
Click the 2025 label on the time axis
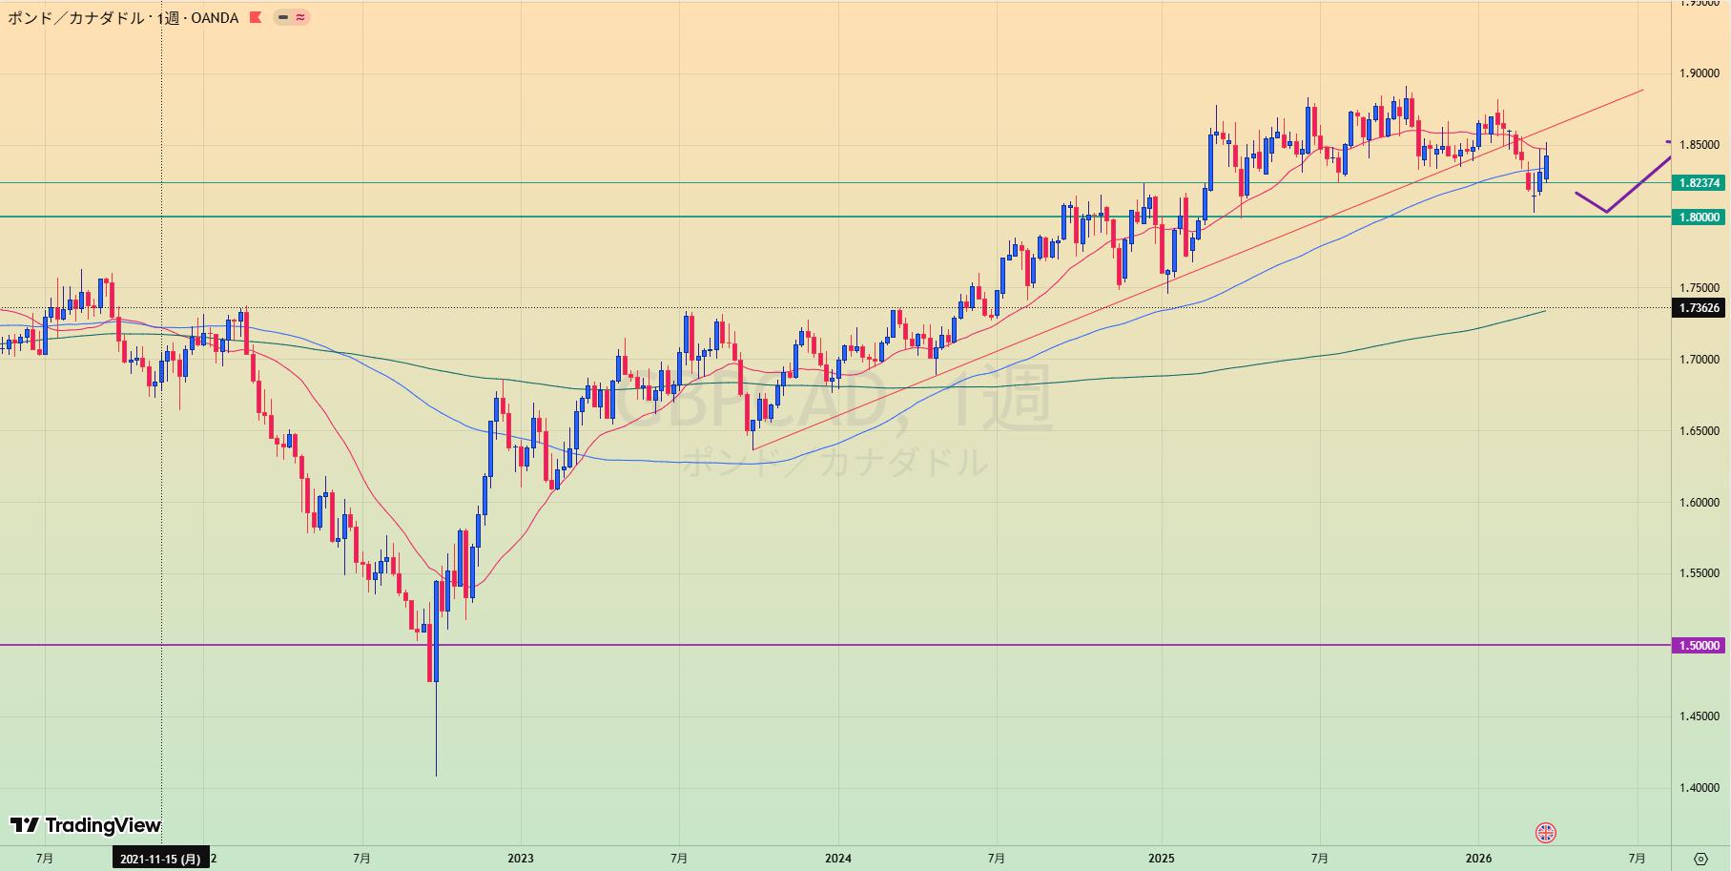click(x=1161, y=859)
